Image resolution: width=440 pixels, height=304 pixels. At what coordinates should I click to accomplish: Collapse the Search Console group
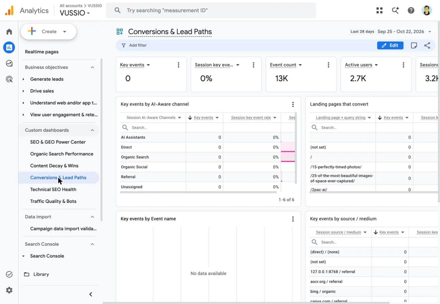point(92,244)
